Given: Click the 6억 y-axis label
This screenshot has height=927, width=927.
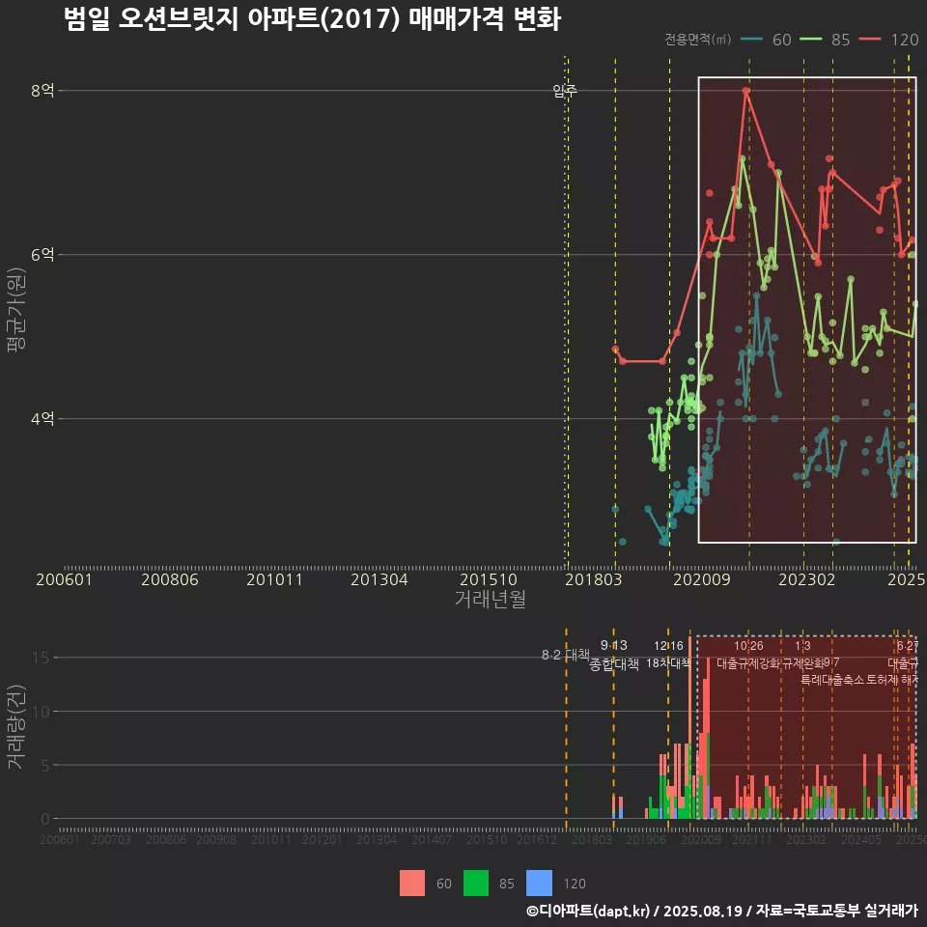Looking at the screenshot, I should (42, 255).
